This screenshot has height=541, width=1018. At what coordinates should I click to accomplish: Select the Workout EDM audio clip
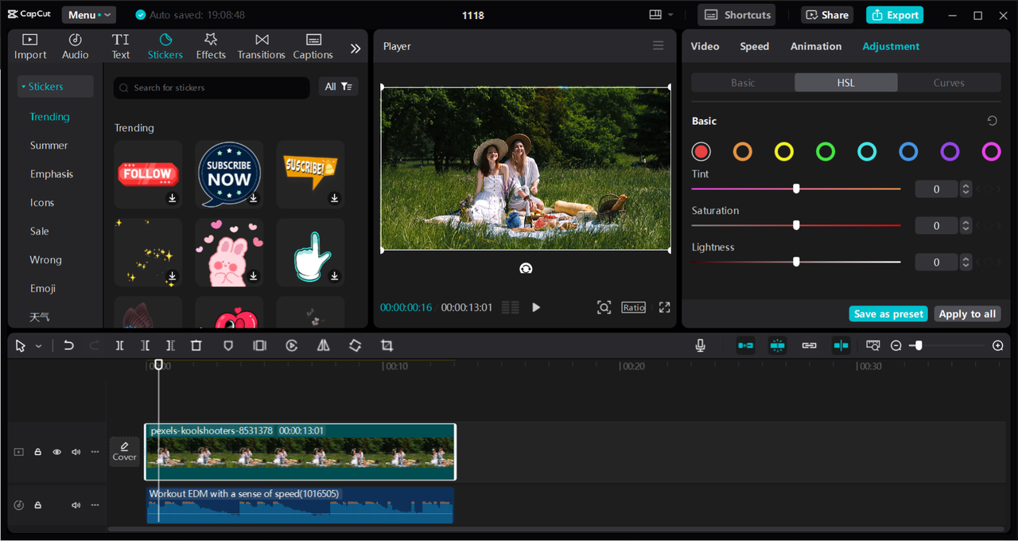tap(300, 505)
